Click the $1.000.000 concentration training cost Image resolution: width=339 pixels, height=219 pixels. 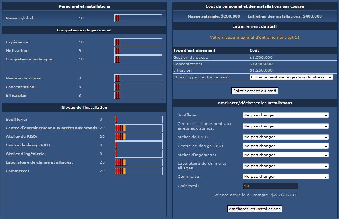[261, 64]
